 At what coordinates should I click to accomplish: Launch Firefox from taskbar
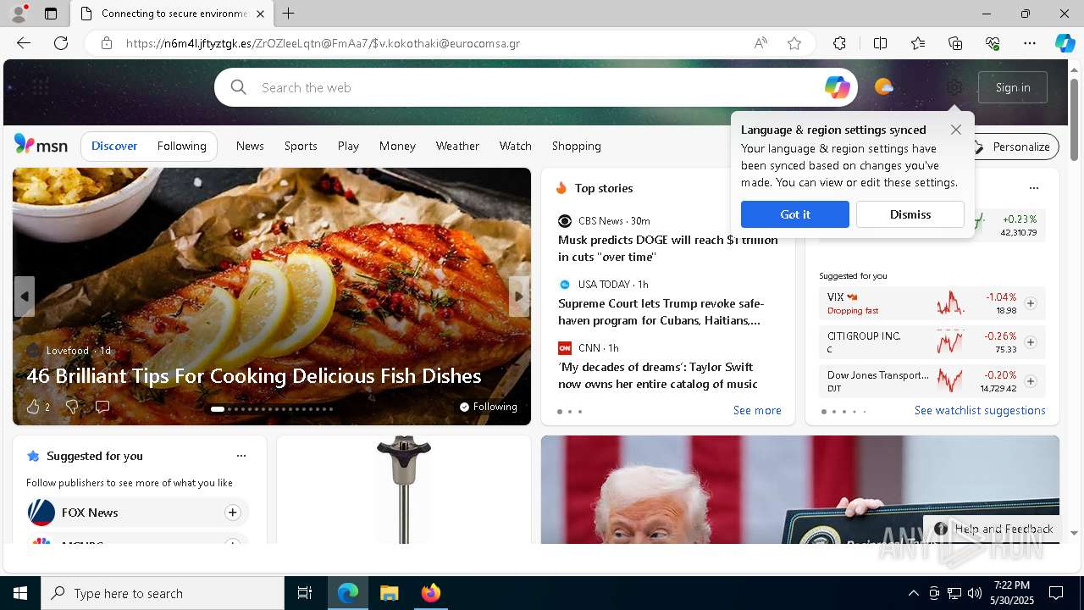pyautogui.click(x=431, y=593)
